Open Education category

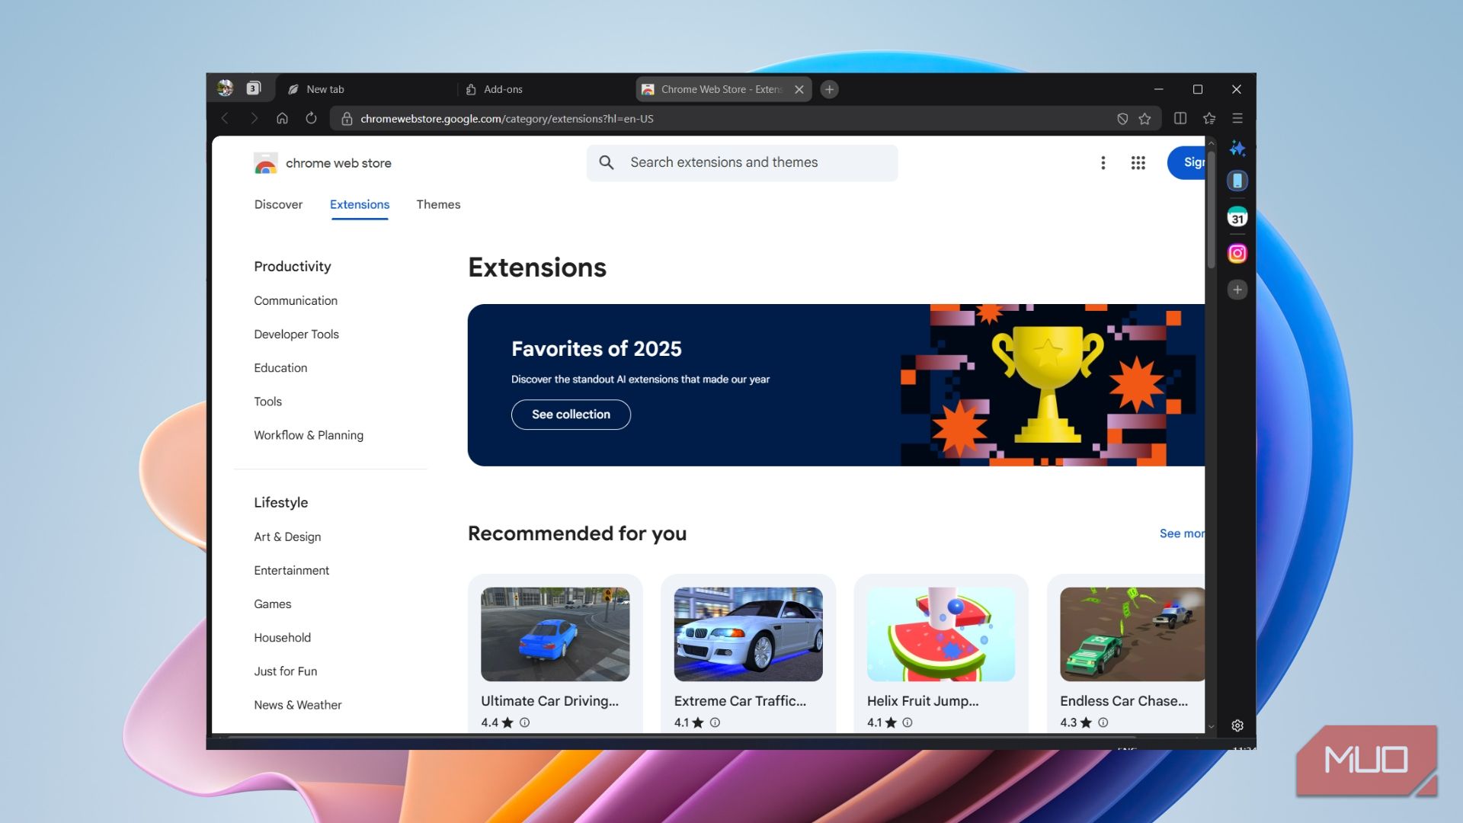click(x=280, y=368)
